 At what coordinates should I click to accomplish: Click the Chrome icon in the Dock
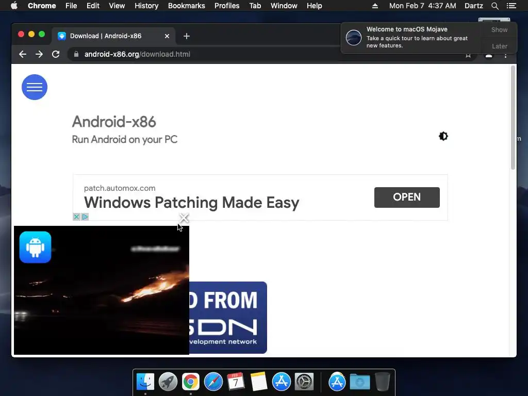click(x=191, y=382)
